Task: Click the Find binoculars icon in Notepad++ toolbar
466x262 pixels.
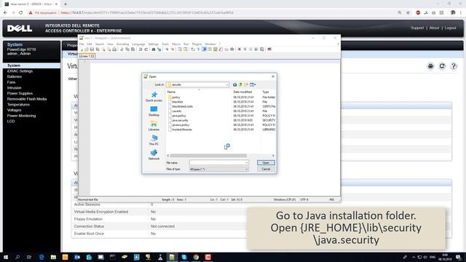Action: point(154,49)
